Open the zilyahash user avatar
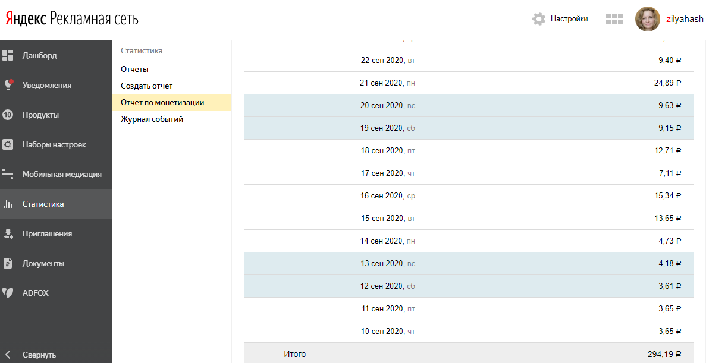This screenshot has height=363, width=706. coord(647,19)
